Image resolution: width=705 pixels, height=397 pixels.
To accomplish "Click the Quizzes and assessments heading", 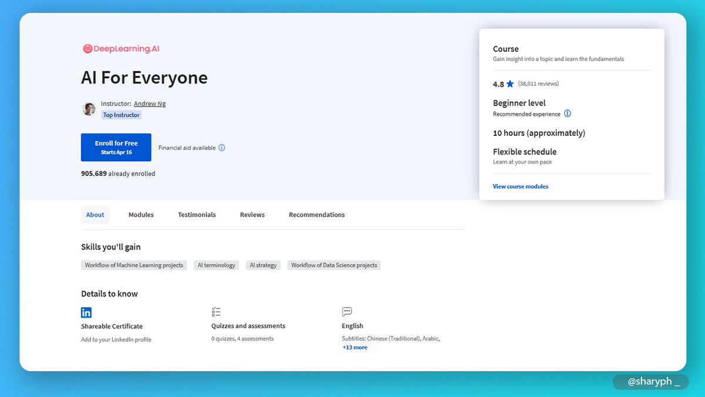I will coord(249,326).
